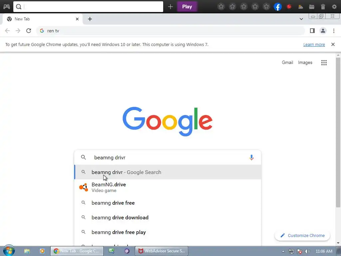Click the trash can icon in top toolbar
The image size is (341, 256).
click(323, 7)
